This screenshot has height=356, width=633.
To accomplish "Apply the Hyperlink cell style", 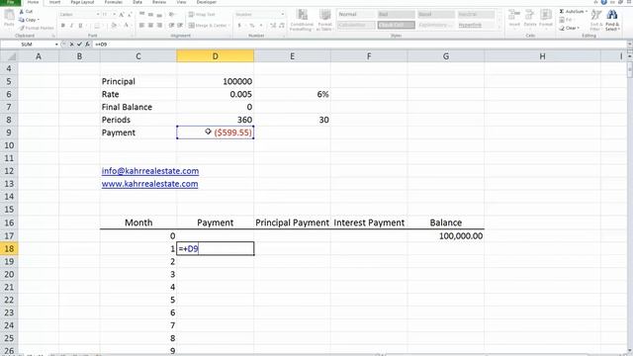I will 476,25.
